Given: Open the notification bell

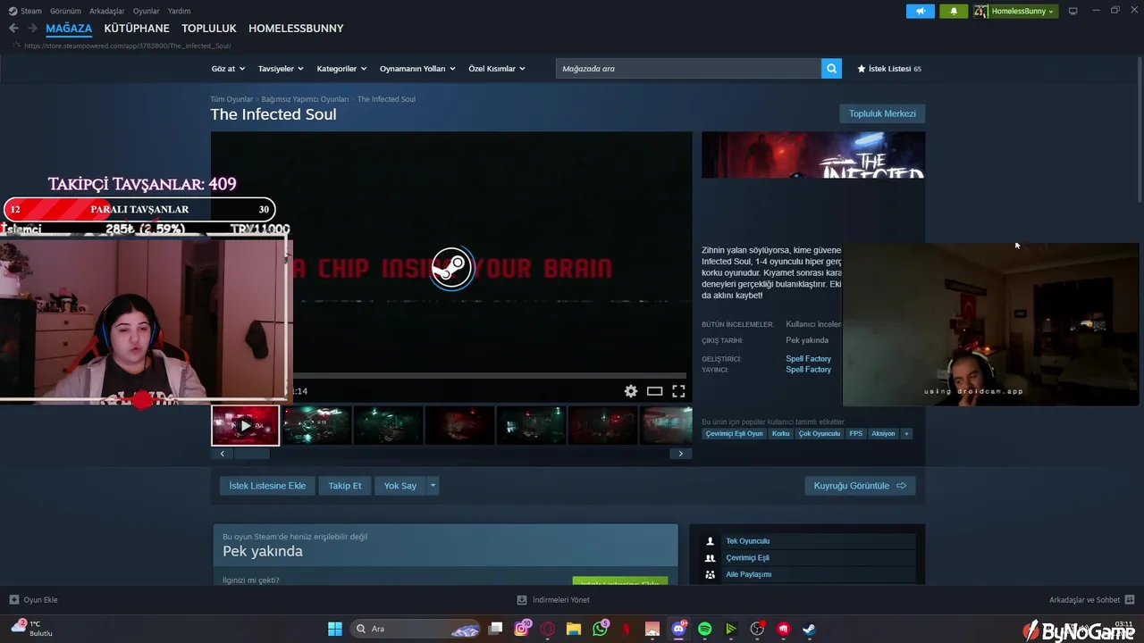Looking at the screenshot, I should click(x=954, y=11).
